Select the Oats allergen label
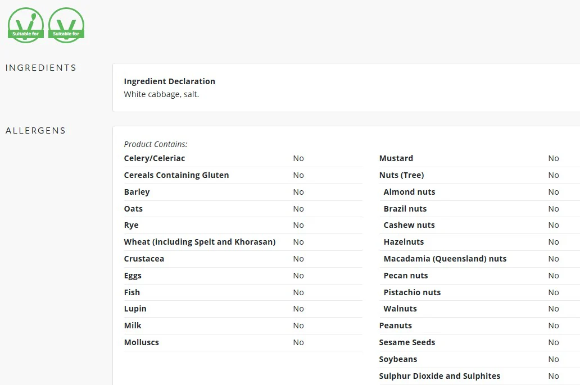The width and height of the screenshot is (580, 385). coord(133,209)
